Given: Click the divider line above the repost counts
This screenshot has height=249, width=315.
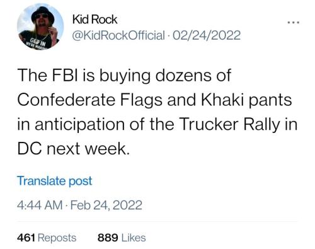Looking at the screenshot, I should [x=157, y=221].
